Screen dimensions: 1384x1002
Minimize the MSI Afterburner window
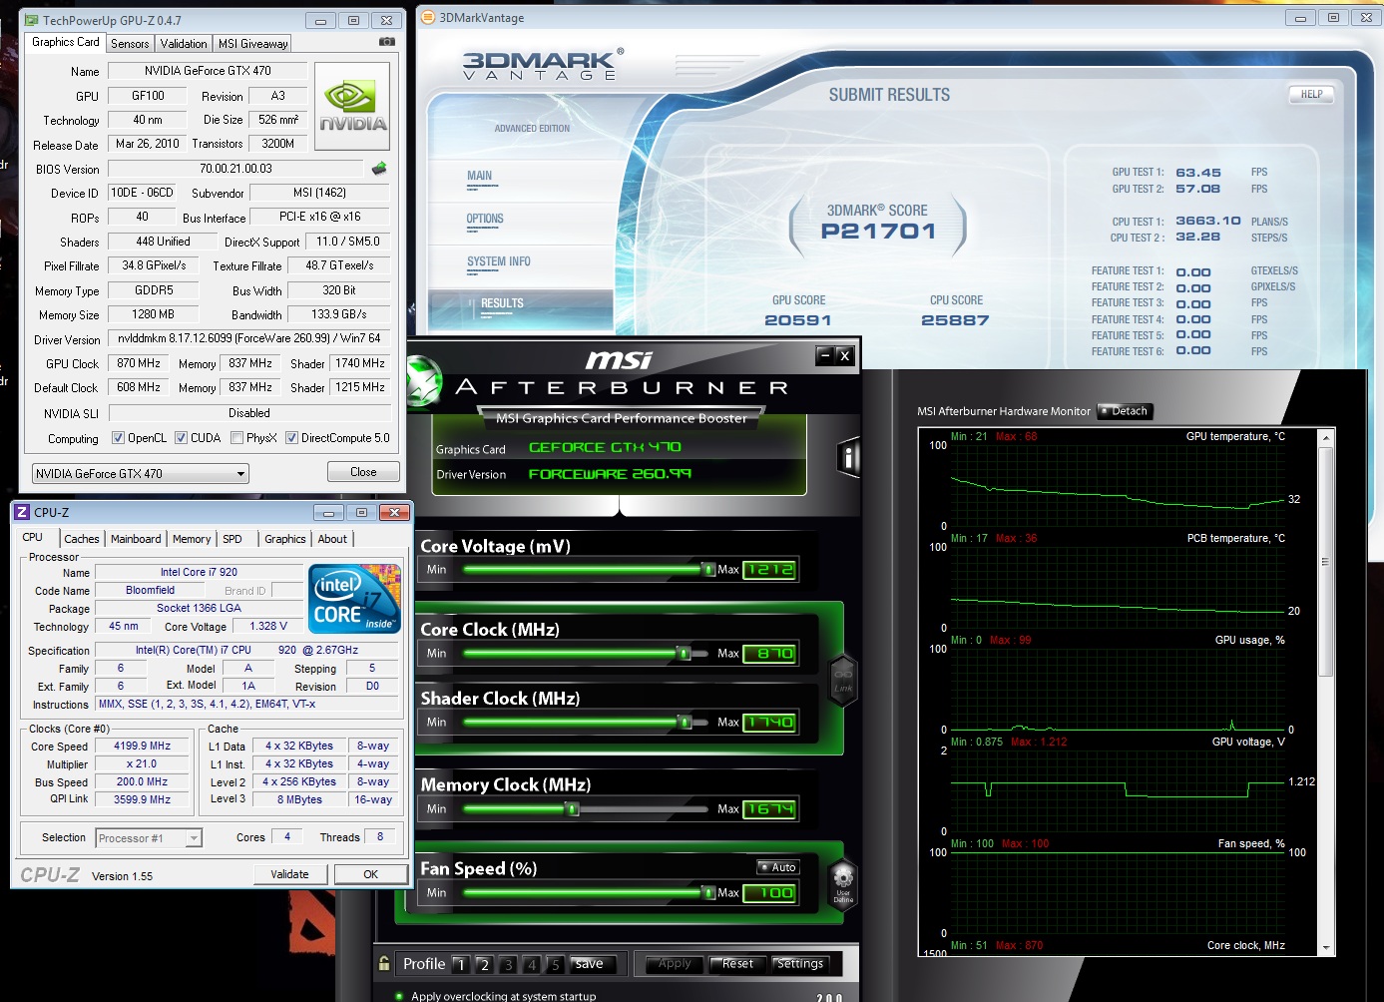pyautogui.click(x=824, y=355)
